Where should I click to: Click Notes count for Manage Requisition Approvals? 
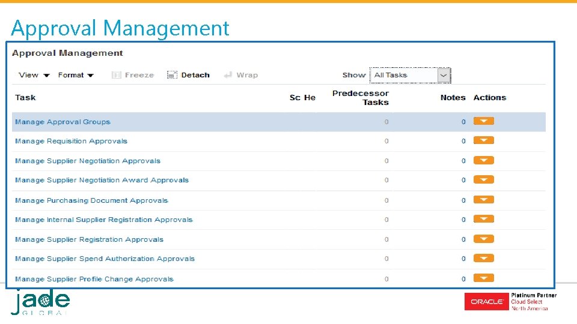click(x=463, y=141)
